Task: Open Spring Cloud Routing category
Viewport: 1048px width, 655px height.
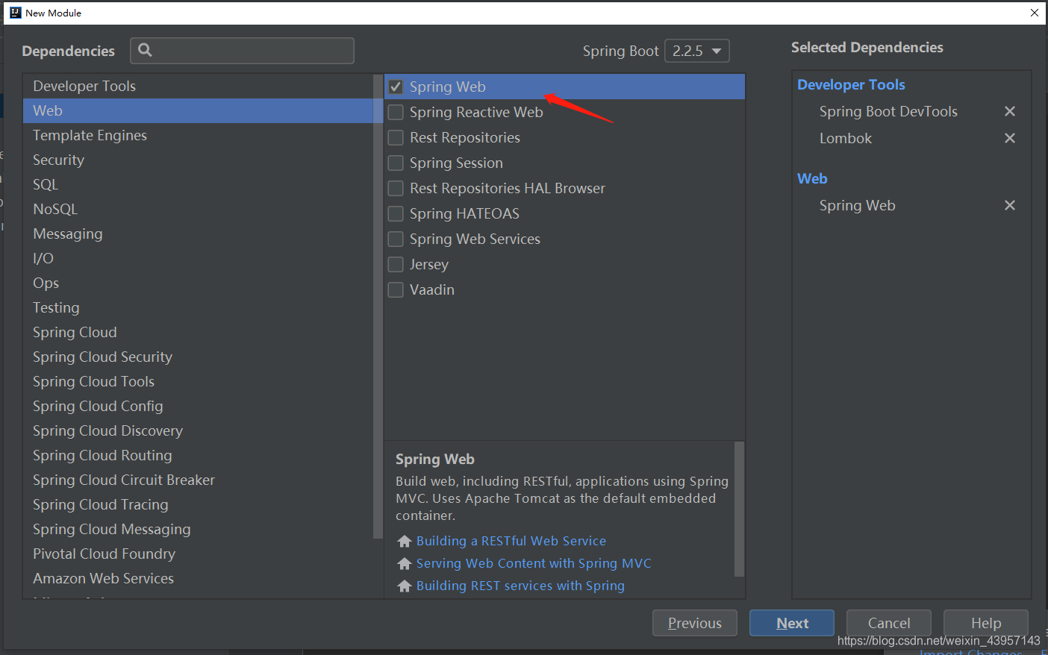Action: pos(198,455)
